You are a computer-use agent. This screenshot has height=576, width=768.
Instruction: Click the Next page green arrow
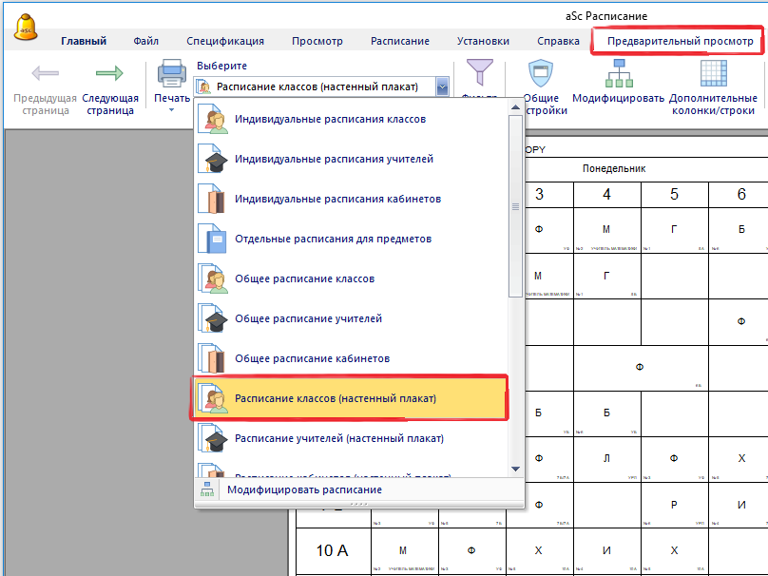[110, 73]
